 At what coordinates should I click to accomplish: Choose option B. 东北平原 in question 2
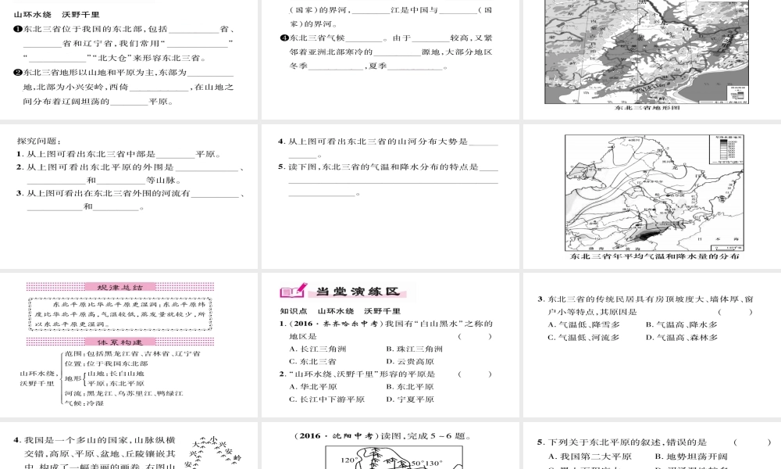coord(409,387)
